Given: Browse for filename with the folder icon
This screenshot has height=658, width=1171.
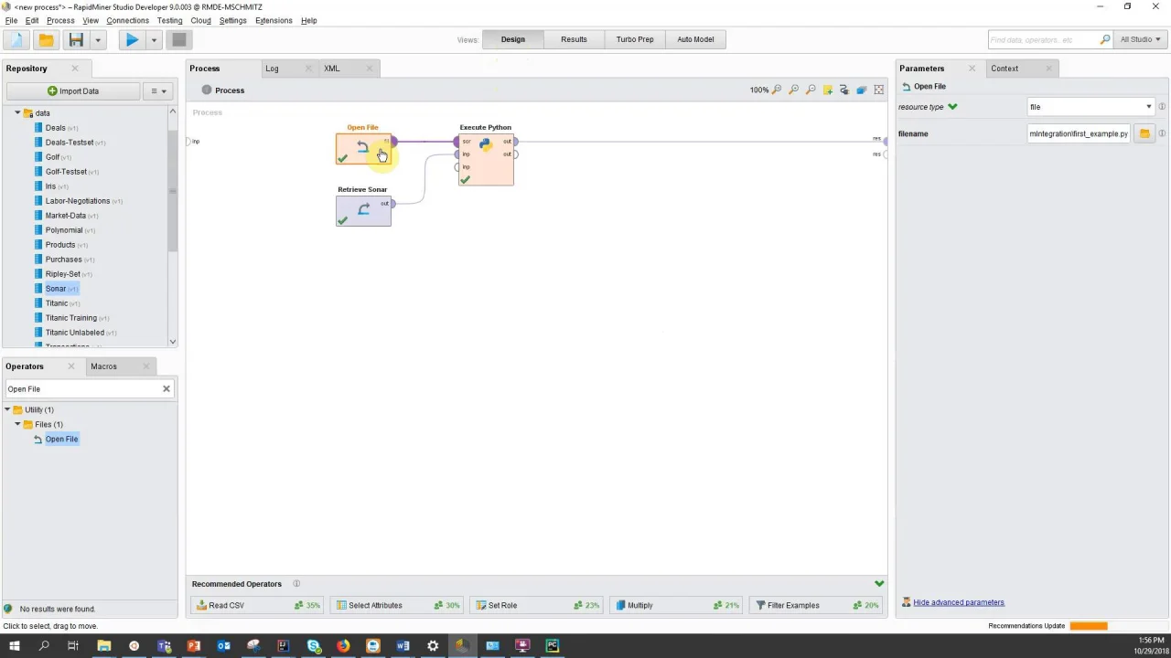Looking at the screenshot, I should (1144, 133).
